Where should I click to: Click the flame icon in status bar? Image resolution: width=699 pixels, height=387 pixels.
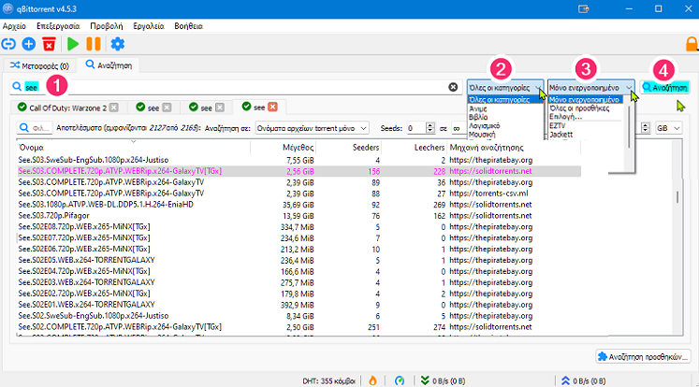[x=372, y=380]
